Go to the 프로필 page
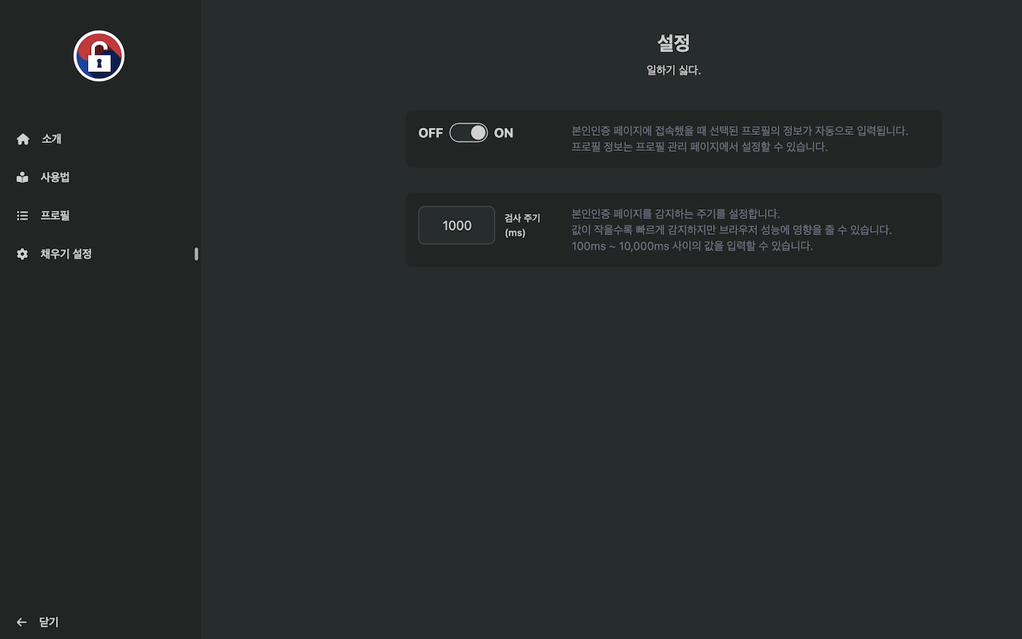Screen dimensions: 1022x639 [101, 216]
